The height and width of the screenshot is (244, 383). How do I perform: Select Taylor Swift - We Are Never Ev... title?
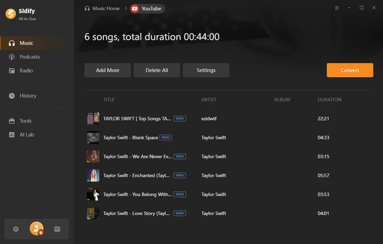138,157
